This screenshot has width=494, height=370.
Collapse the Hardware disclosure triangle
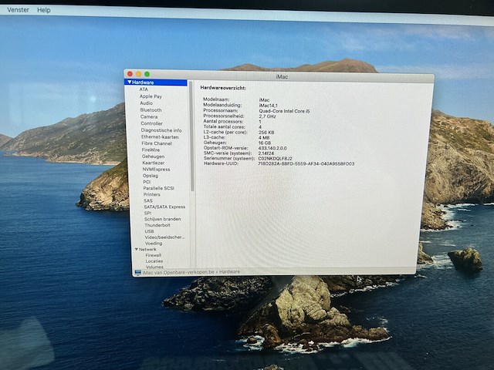point(130,82)
